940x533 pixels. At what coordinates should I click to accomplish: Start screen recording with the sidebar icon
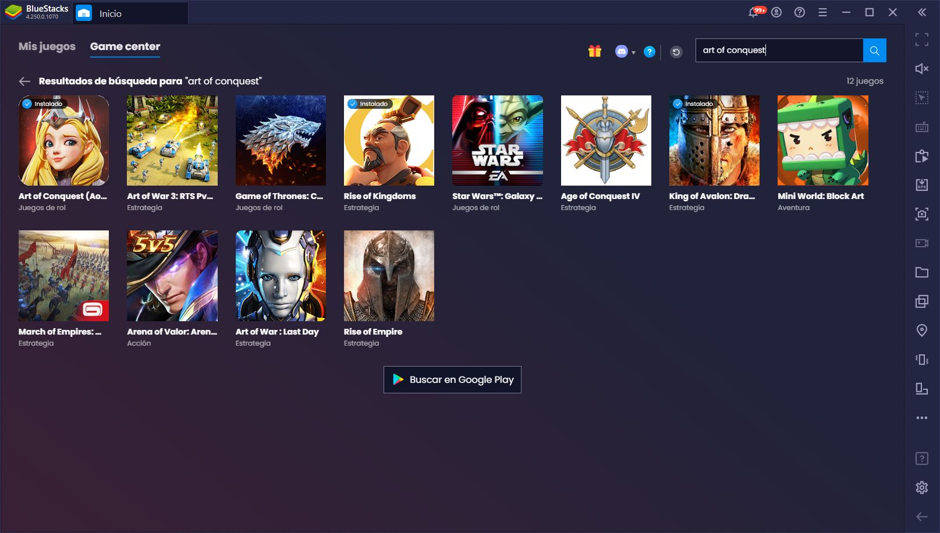coord(922,243)
